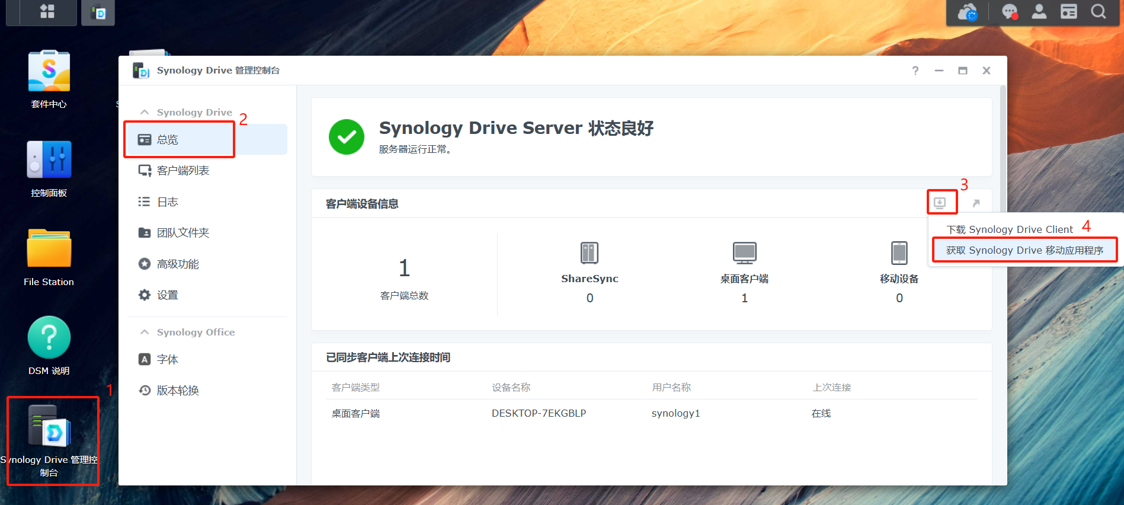Maximize the Synology Drive Admin Console window

tap(963, 71)
